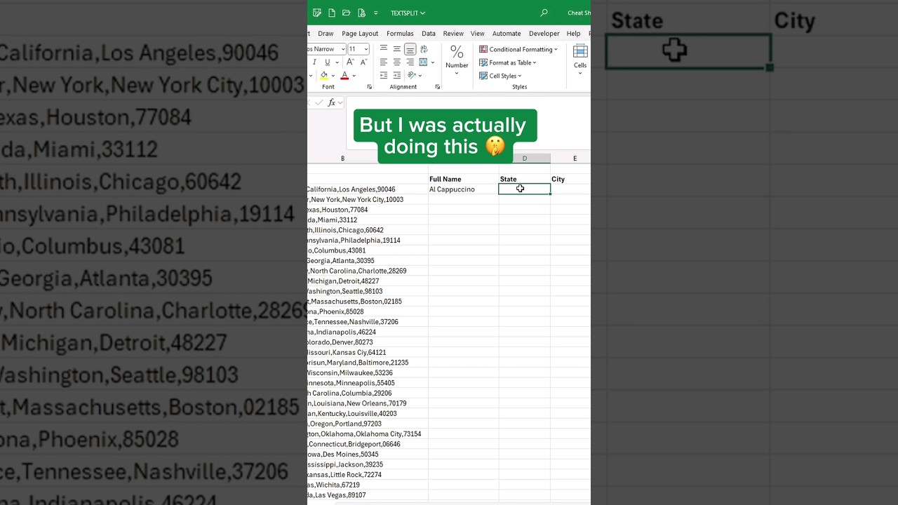
Task: Click the New blank workbook icon
Action: (332, 13)
